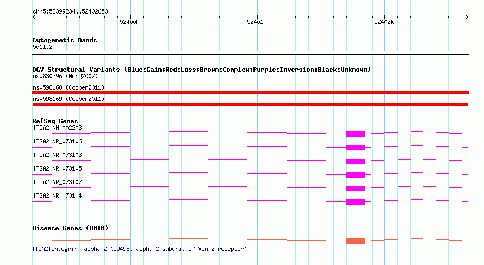The height and width of the screenshot is (265, 484).
Task: Open transcript ITGA2|NR_073107 label
Action: (57, 182)
